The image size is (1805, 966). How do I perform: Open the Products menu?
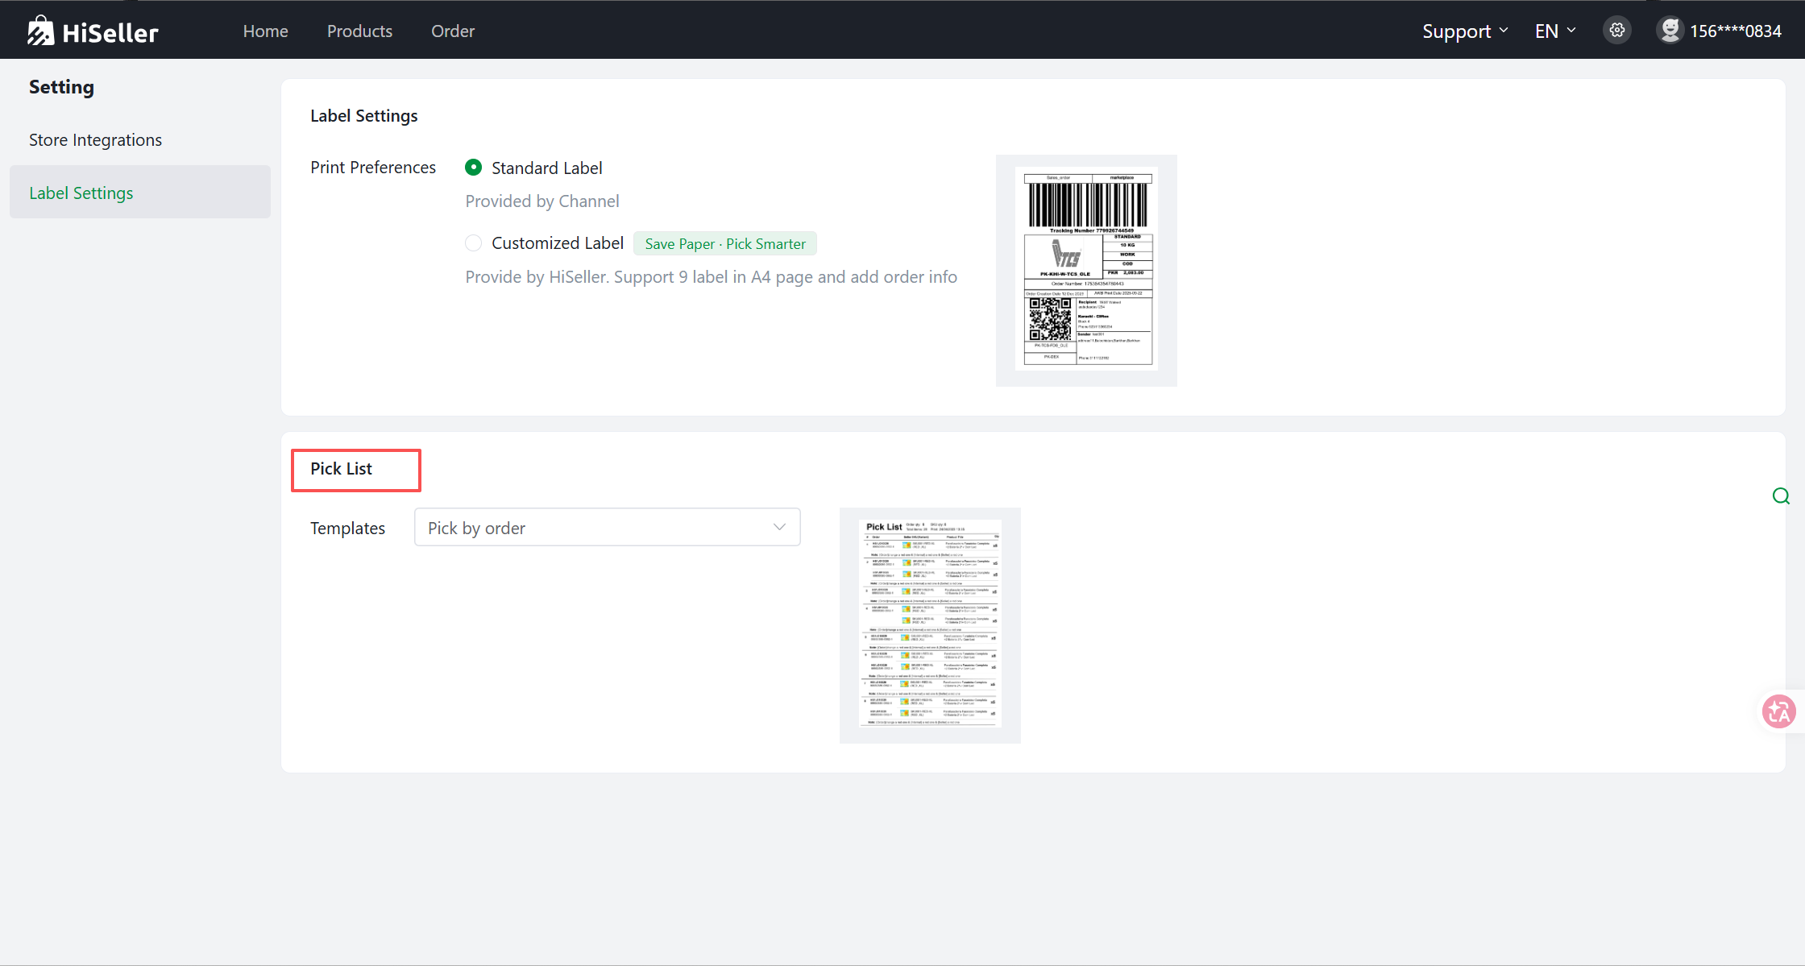click(x=359, y=31)
